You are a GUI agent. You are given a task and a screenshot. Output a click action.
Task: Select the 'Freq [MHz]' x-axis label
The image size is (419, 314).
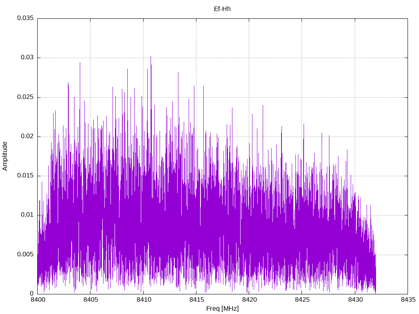tap(222, 309)
